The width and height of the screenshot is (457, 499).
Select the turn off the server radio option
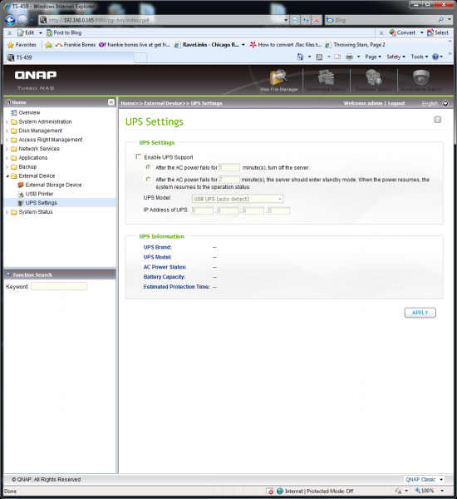tap(148, 167)
